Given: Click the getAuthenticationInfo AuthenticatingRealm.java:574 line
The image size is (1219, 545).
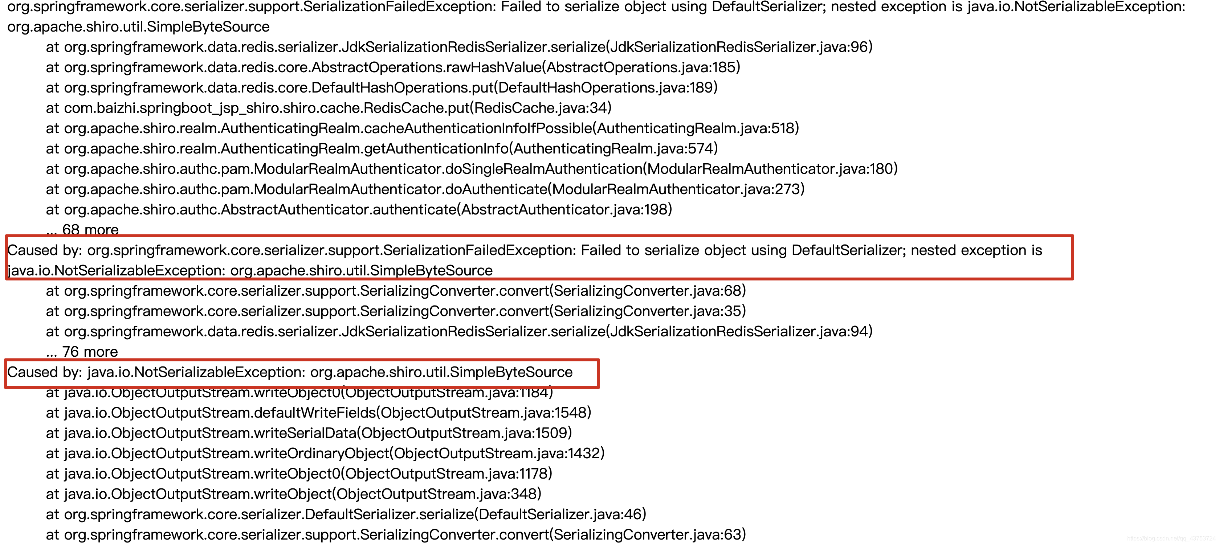Looking at the screenshot, I should (x=382, y=148).
